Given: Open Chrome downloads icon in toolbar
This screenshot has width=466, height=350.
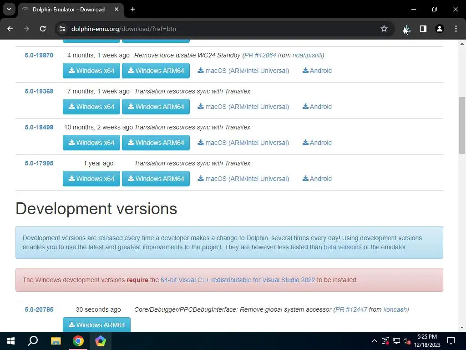Looking at the screenshot, I should (x=407, y=29).
